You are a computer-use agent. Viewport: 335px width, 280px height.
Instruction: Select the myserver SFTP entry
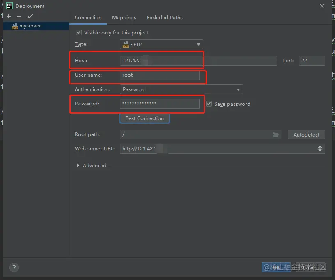pyautogui.click(x=30, y=26)
